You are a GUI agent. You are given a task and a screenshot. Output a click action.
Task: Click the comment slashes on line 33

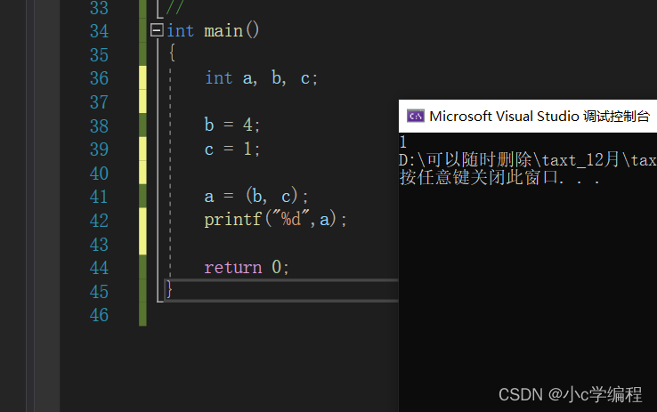(x=175, y=8)
